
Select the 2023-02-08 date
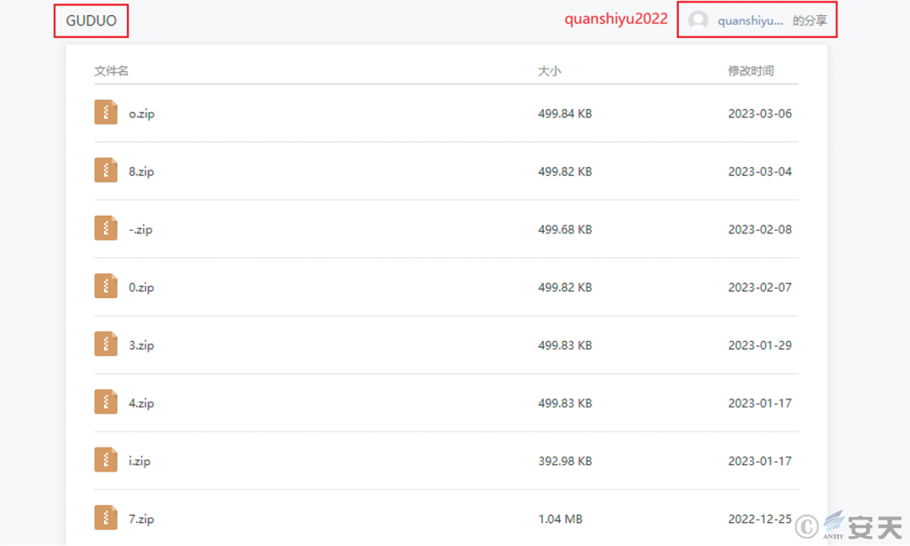click(760, 230)
